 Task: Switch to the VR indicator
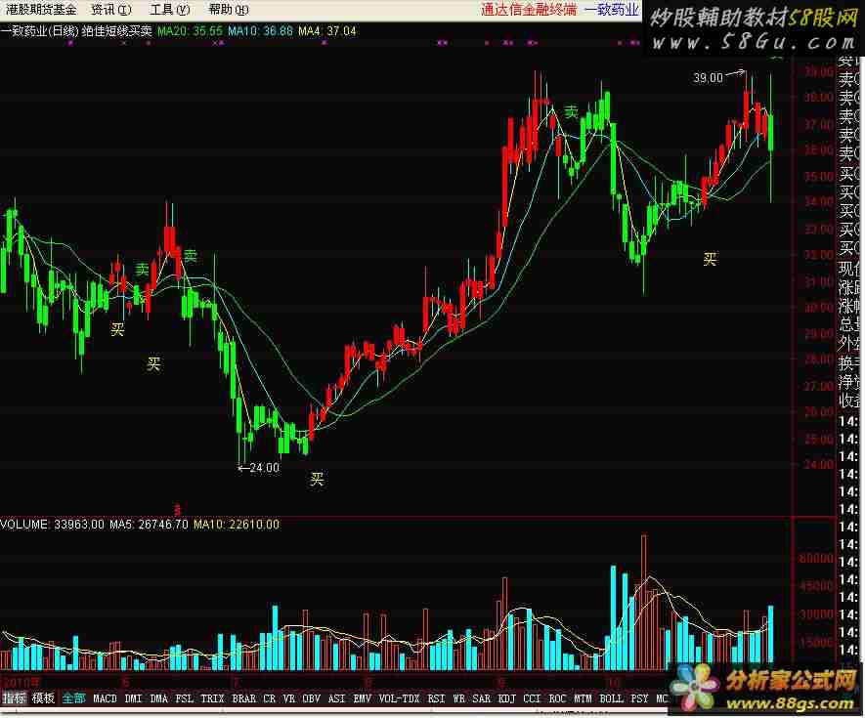pos(289,698)
